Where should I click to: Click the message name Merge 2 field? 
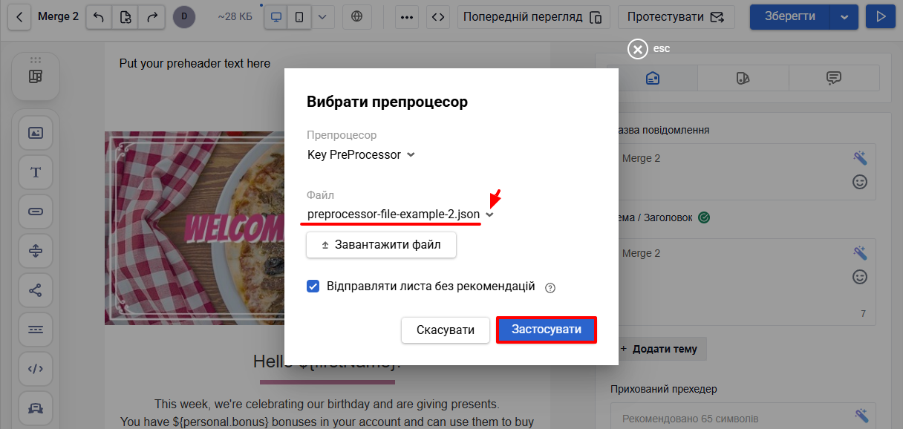click(743, 172)
